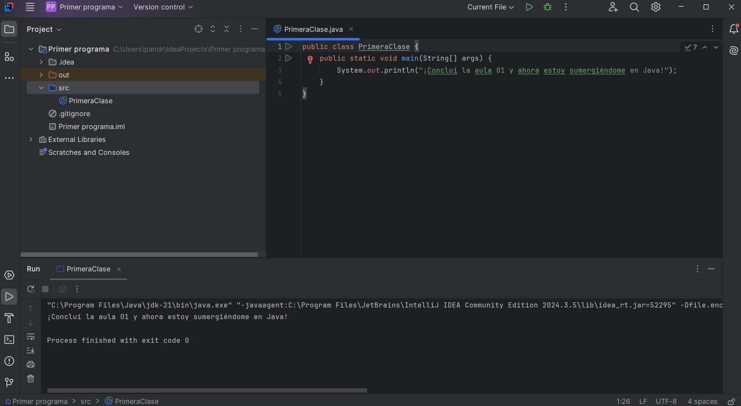Screen dimensions: 741x406
Task: Toggle the Project tool window folder icon
Action: click(9, 29)
